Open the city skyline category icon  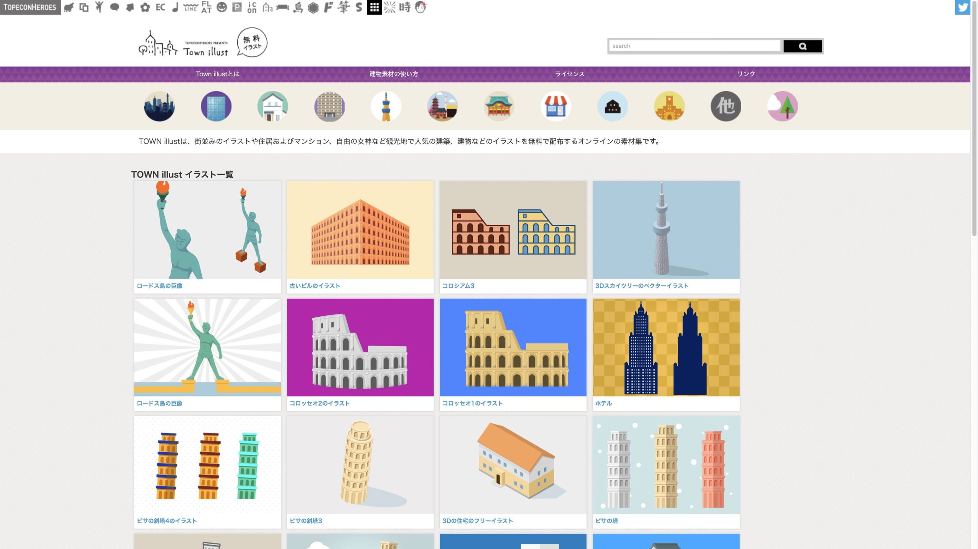(159, 106)
